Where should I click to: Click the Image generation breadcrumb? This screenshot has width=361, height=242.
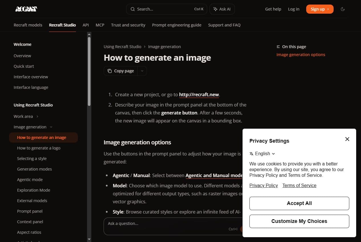(164, 47)
